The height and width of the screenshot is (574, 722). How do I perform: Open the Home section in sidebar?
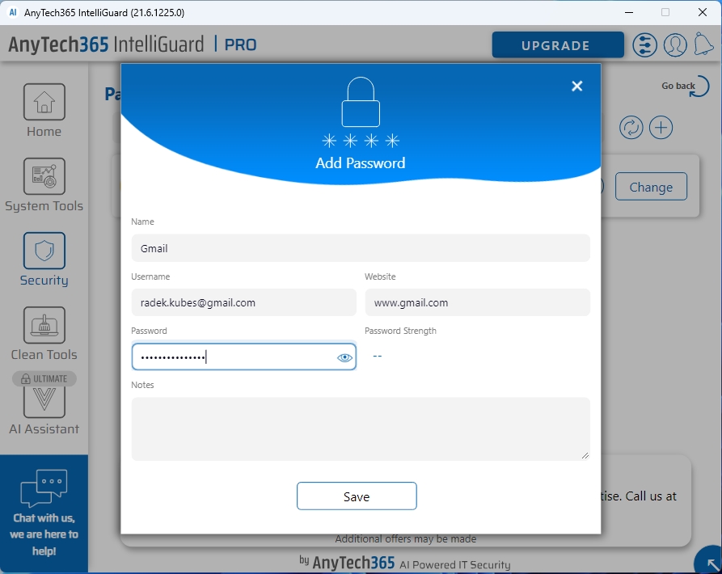[x=44, y=111]
